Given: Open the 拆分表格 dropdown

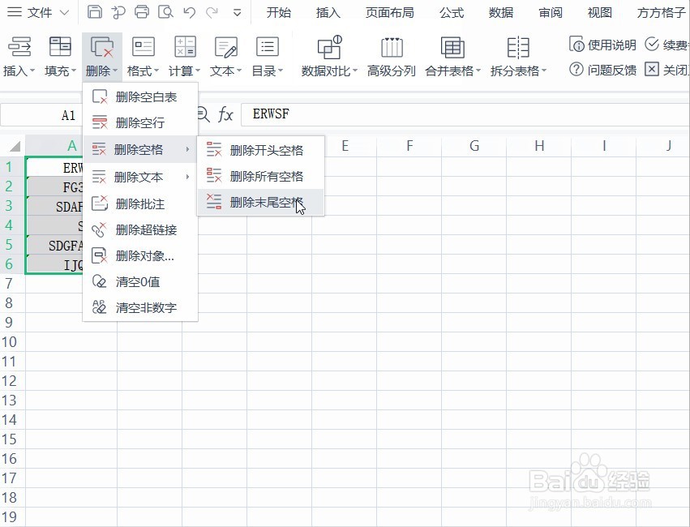Looking at the screenshot, I should 518,57.
